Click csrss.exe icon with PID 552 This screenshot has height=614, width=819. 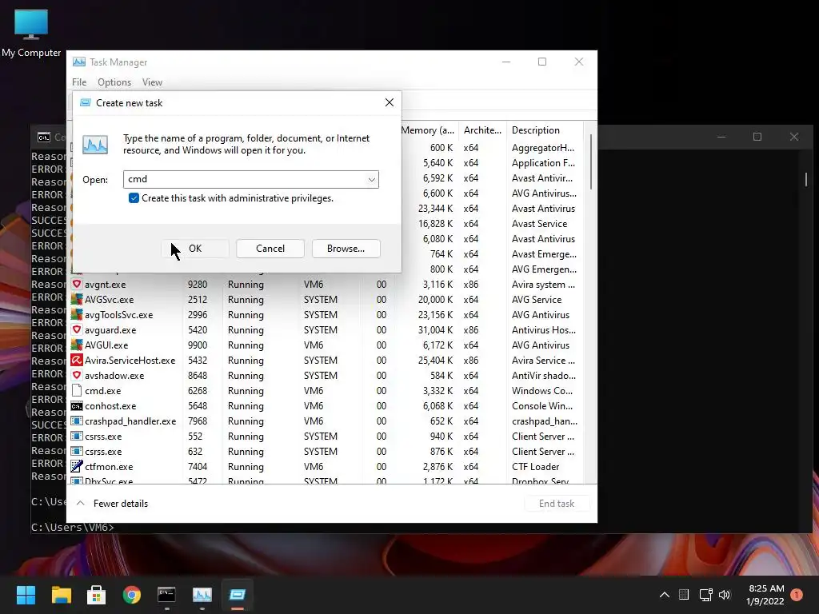click(77, 436)
